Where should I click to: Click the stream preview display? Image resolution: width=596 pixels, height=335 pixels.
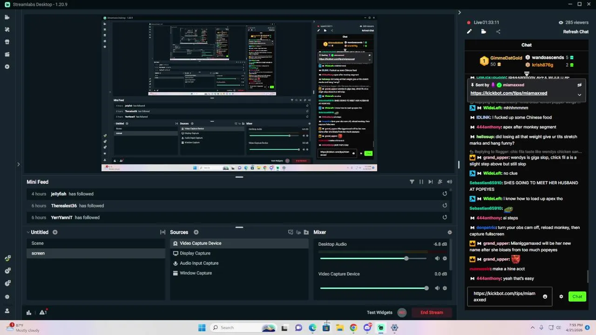click(x=239, y=94)
